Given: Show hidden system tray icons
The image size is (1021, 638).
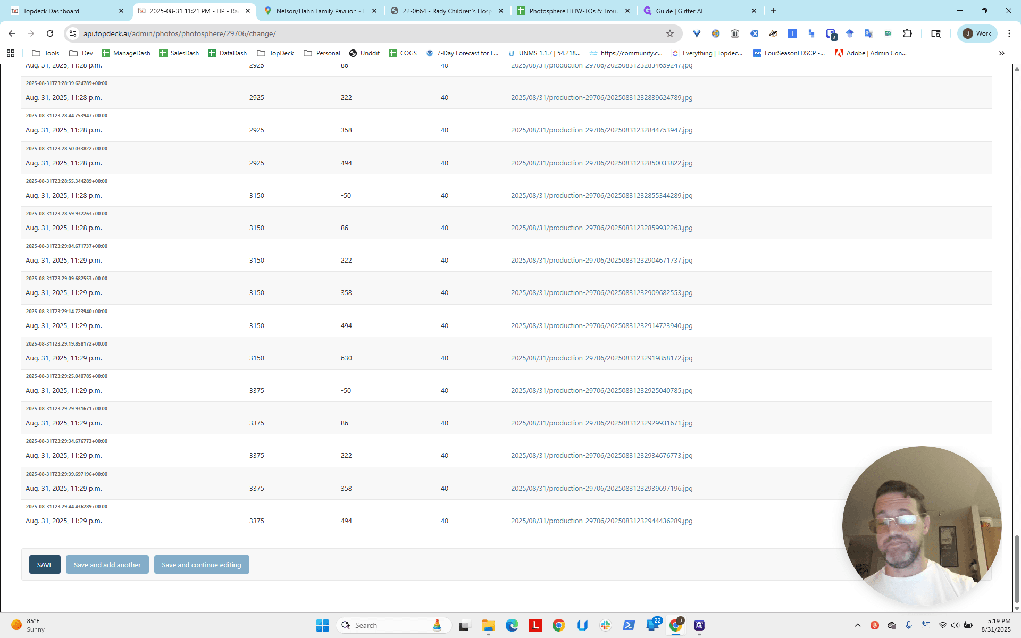Looking at the screenshot, I should click(x=857, y=625).
